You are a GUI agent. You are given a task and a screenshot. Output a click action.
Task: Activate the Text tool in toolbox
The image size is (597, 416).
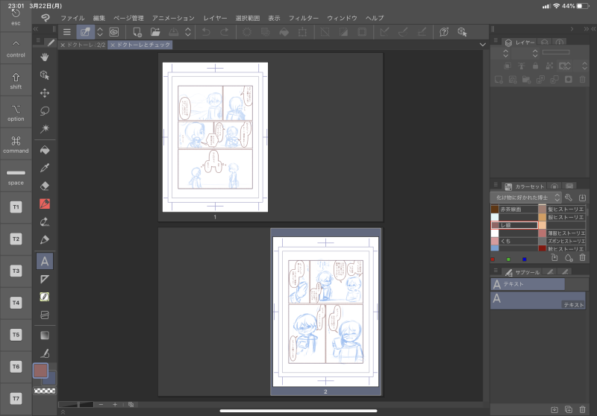tap(45, 261)
